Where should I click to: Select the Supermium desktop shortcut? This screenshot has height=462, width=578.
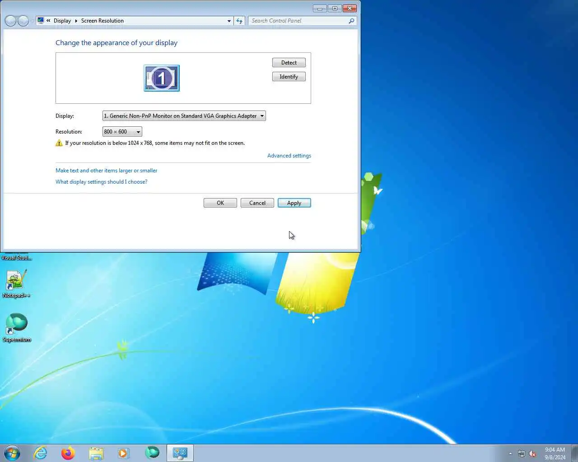click(x=17, y=328)
